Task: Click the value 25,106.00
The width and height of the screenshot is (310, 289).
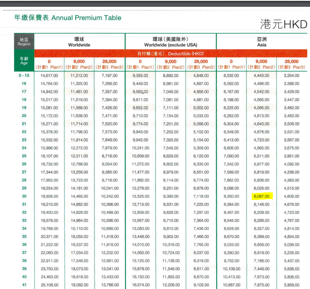Action: point(49,285)
